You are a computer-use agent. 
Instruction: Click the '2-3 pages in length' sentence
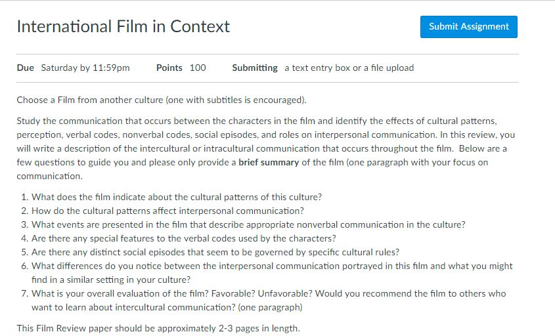coord(158,328)
